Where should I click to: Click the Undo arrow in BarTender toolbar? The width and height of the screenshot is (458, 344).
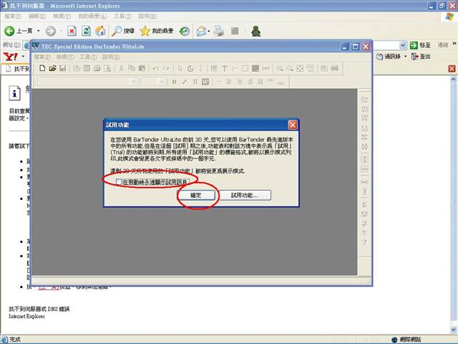(156, 68)
